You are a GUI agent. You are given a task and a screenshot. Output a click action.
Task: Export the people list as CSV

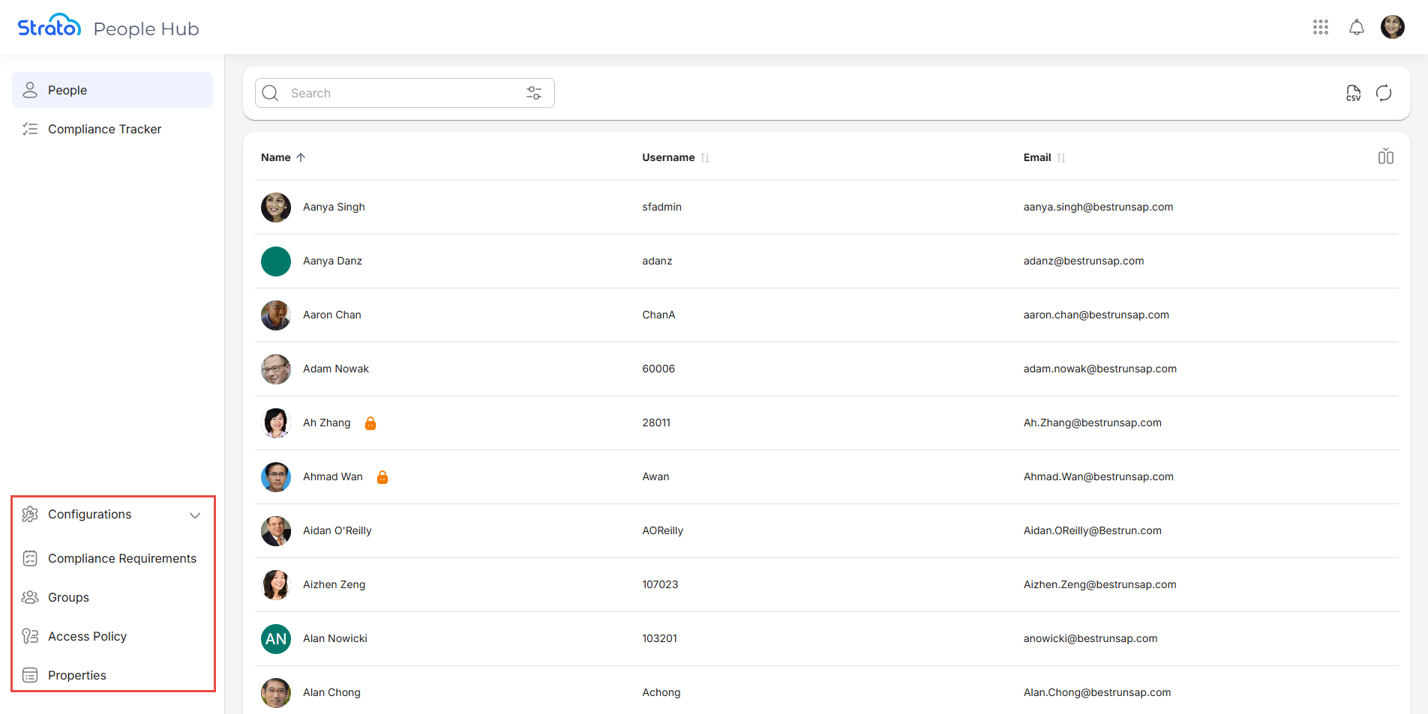(1353, 93)
